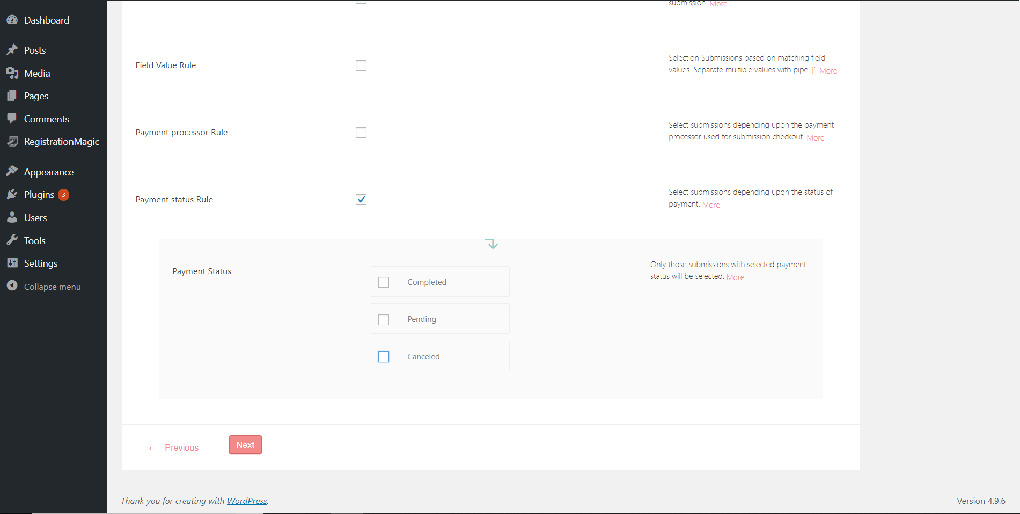Click the Media library icon

12,73
